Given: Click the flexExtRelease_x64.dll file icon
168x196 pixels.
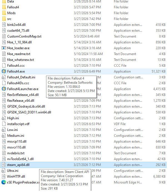Looking at the screenshot, I should coord(4,95).
